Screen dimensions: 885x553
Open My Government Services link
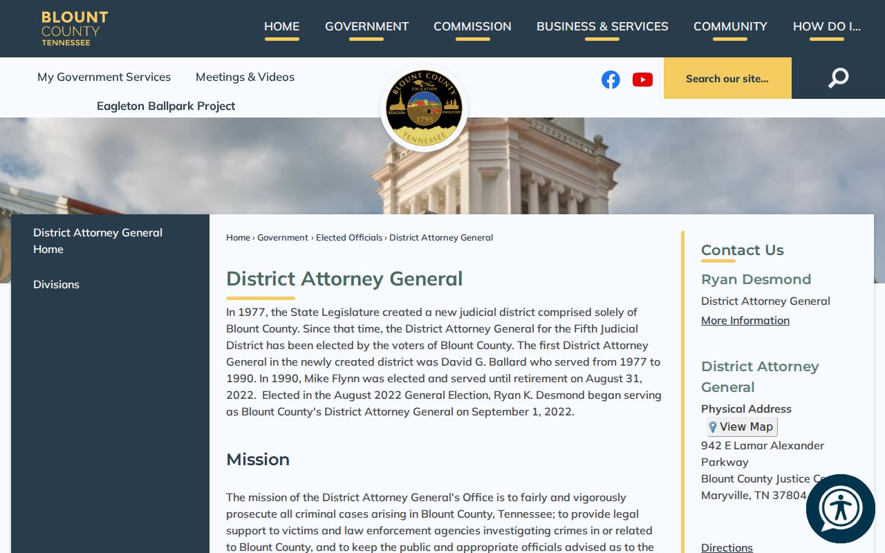(x=104, y=77)
